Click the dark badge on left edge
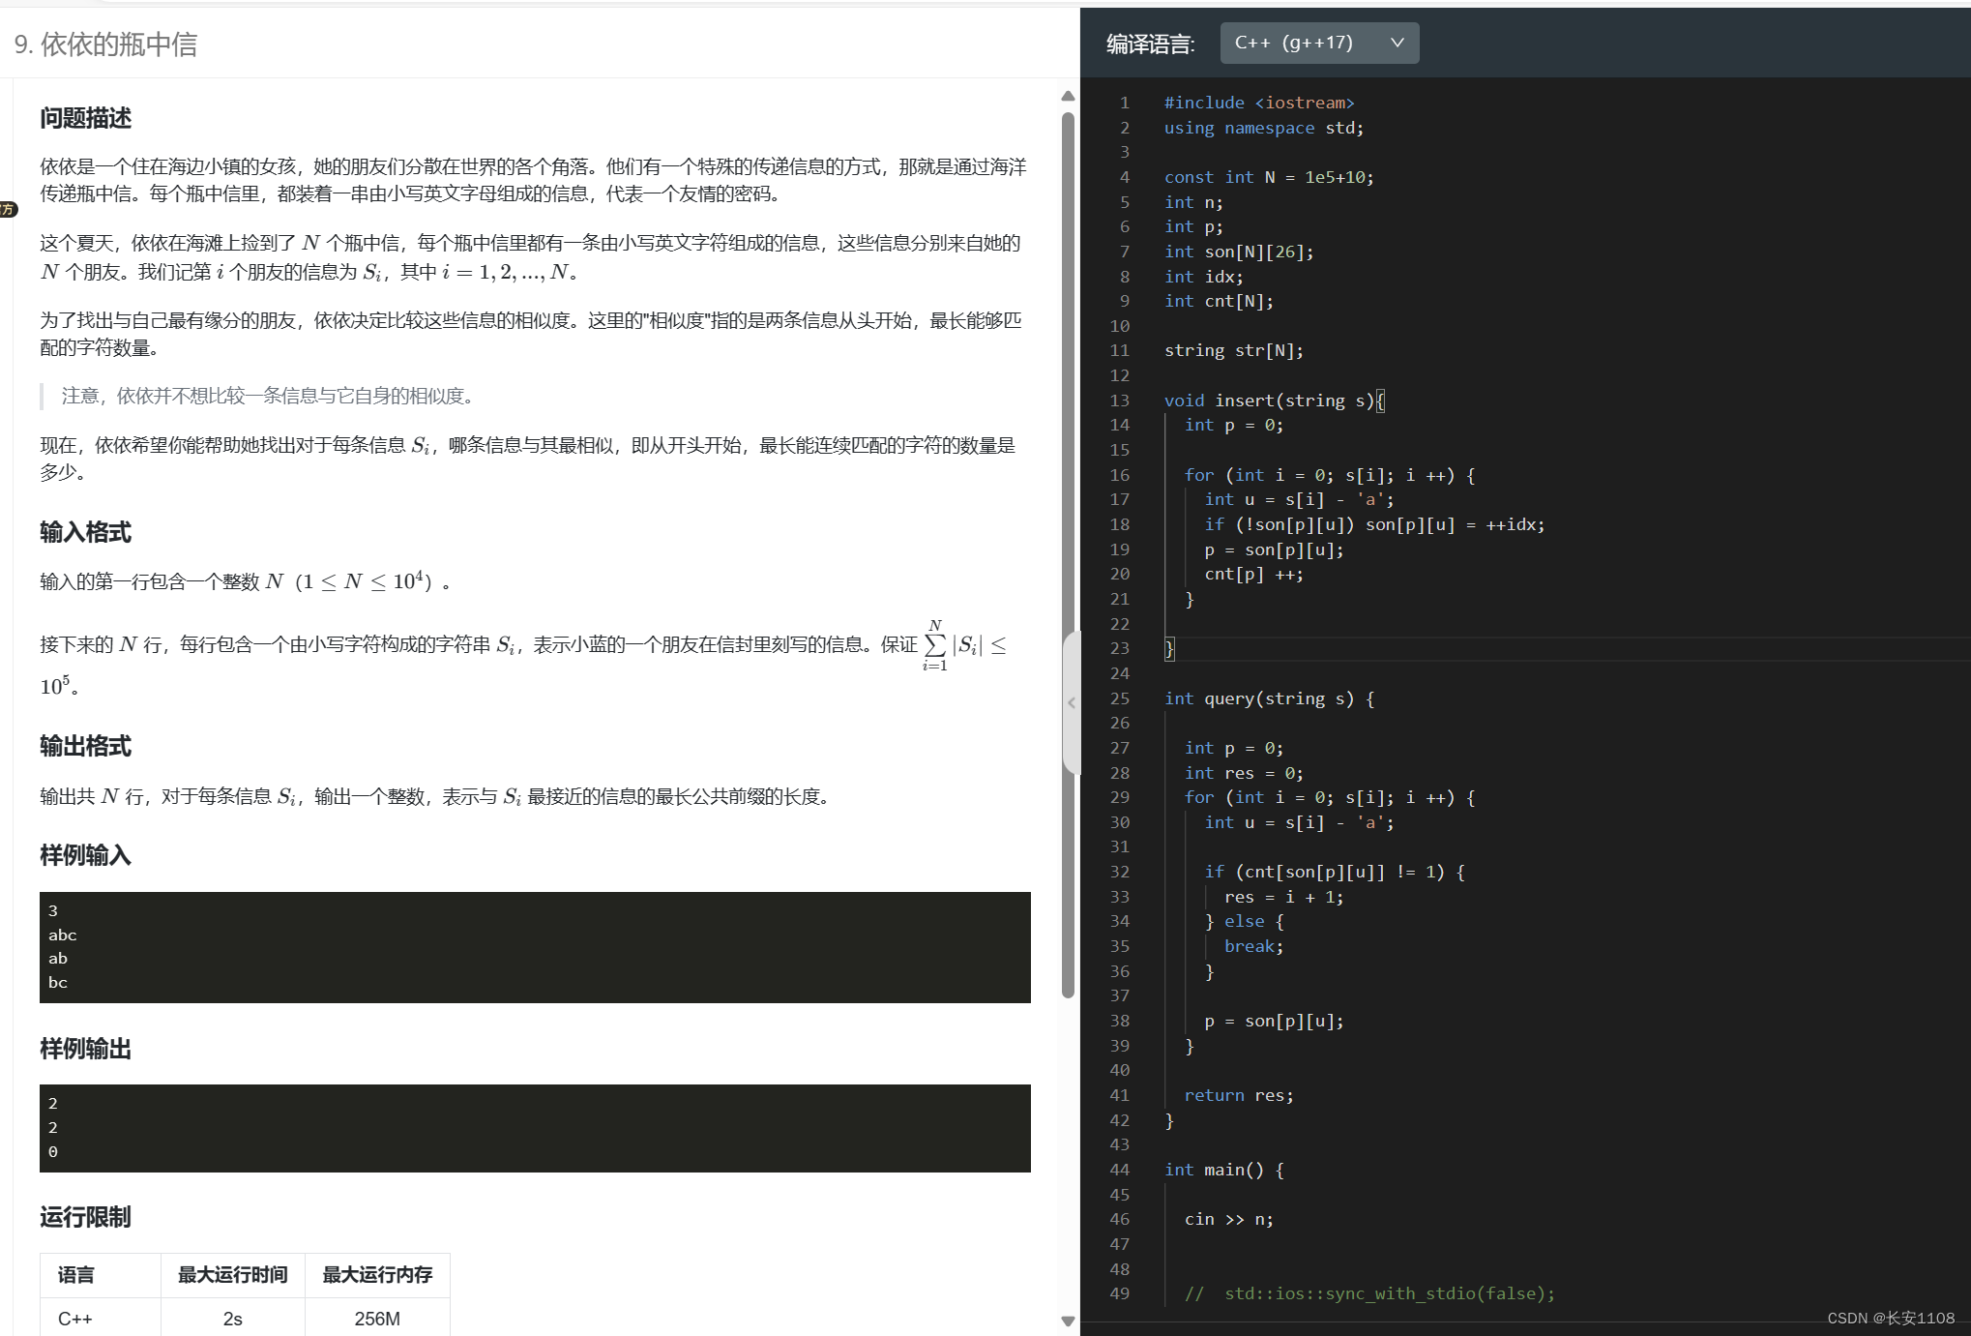The image size is (1971, 1336). point(8,209)
